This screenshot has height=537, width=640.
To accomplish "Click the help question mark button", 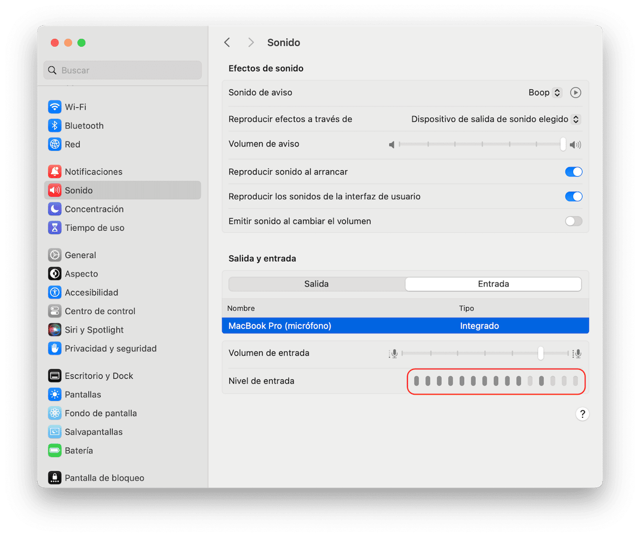I will pyautogui.click(x=582, y=414).
